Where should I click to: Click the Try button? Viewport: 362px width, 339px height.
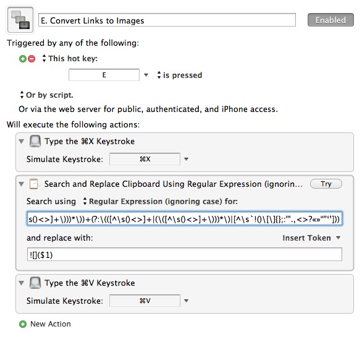[326, 184]
